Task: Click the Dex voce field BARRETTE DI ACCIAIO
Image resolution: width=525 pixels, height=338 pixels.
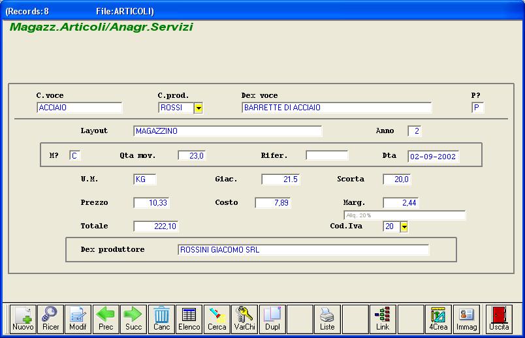Action: pyautogui.click(x=337, y=108)
